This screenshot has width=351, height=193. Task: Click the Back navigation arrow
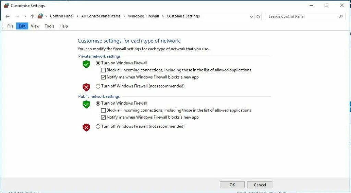8,16
